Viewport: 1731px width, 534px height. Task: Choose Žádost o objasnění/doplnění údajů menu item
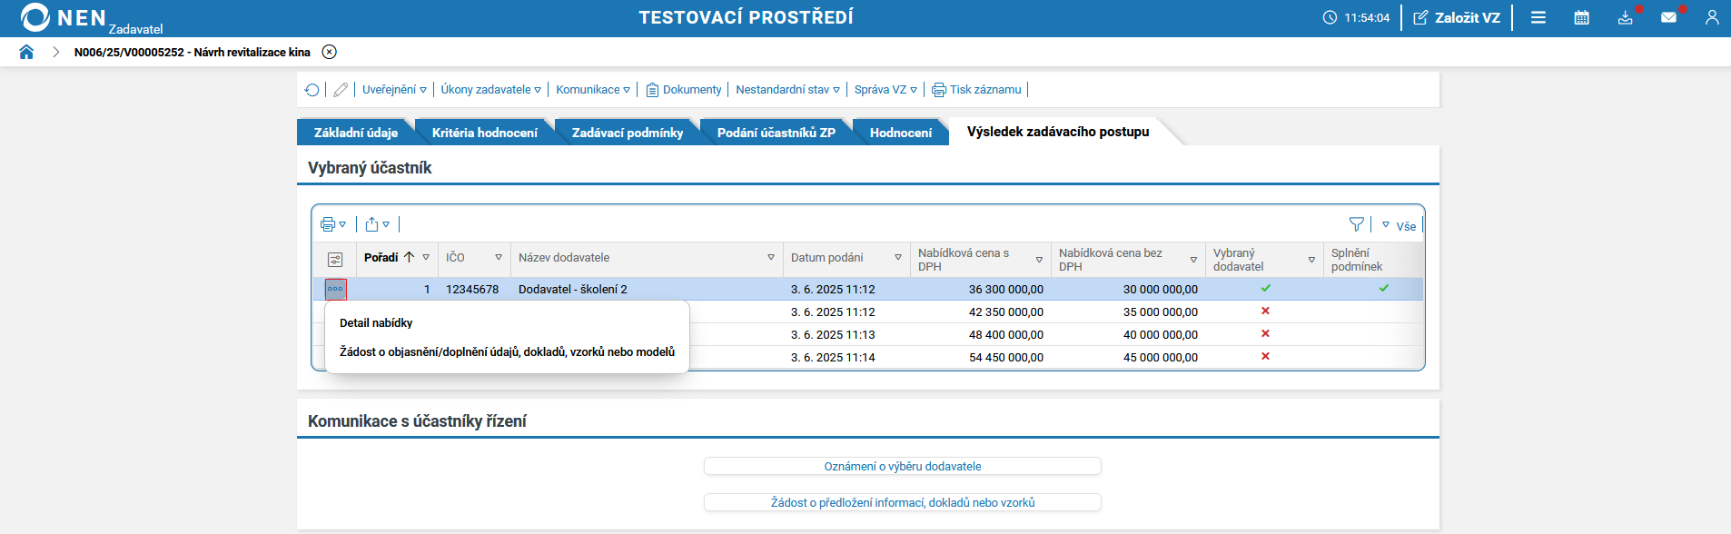pos(507,351)
